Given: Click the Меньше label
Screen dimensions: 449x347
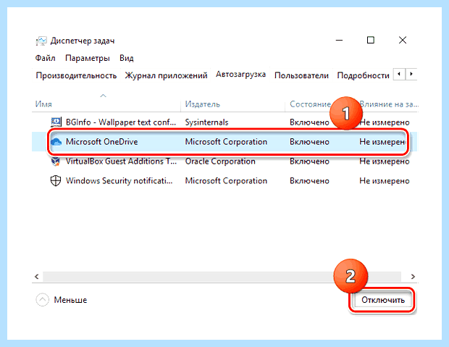Looking at the screenshot, I should pyautogui.click(x=70, y=300).
